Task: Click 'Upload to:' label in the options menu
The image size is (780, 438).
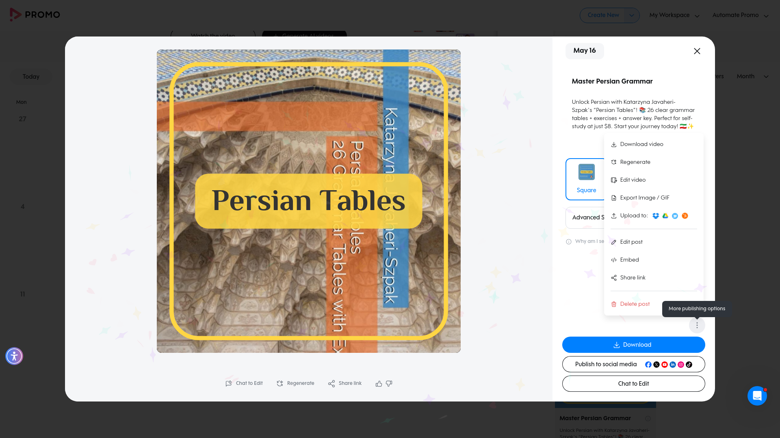Action: [634, 216]
